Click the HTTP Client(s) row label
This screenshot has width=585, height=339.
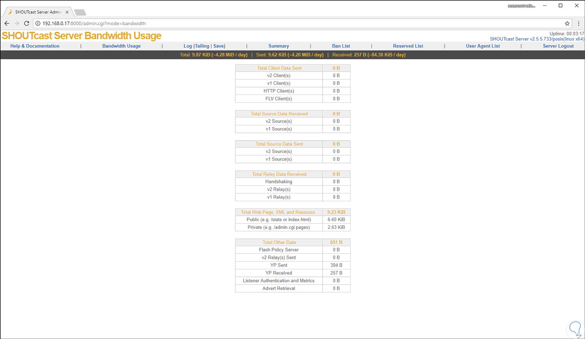coord(279,91)
